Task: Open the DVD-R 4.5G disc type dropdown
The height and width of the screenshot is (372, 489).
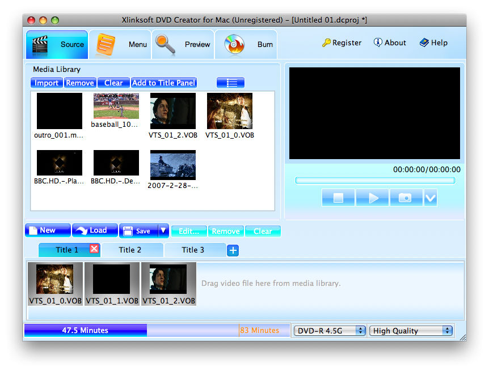Action: 330,331
